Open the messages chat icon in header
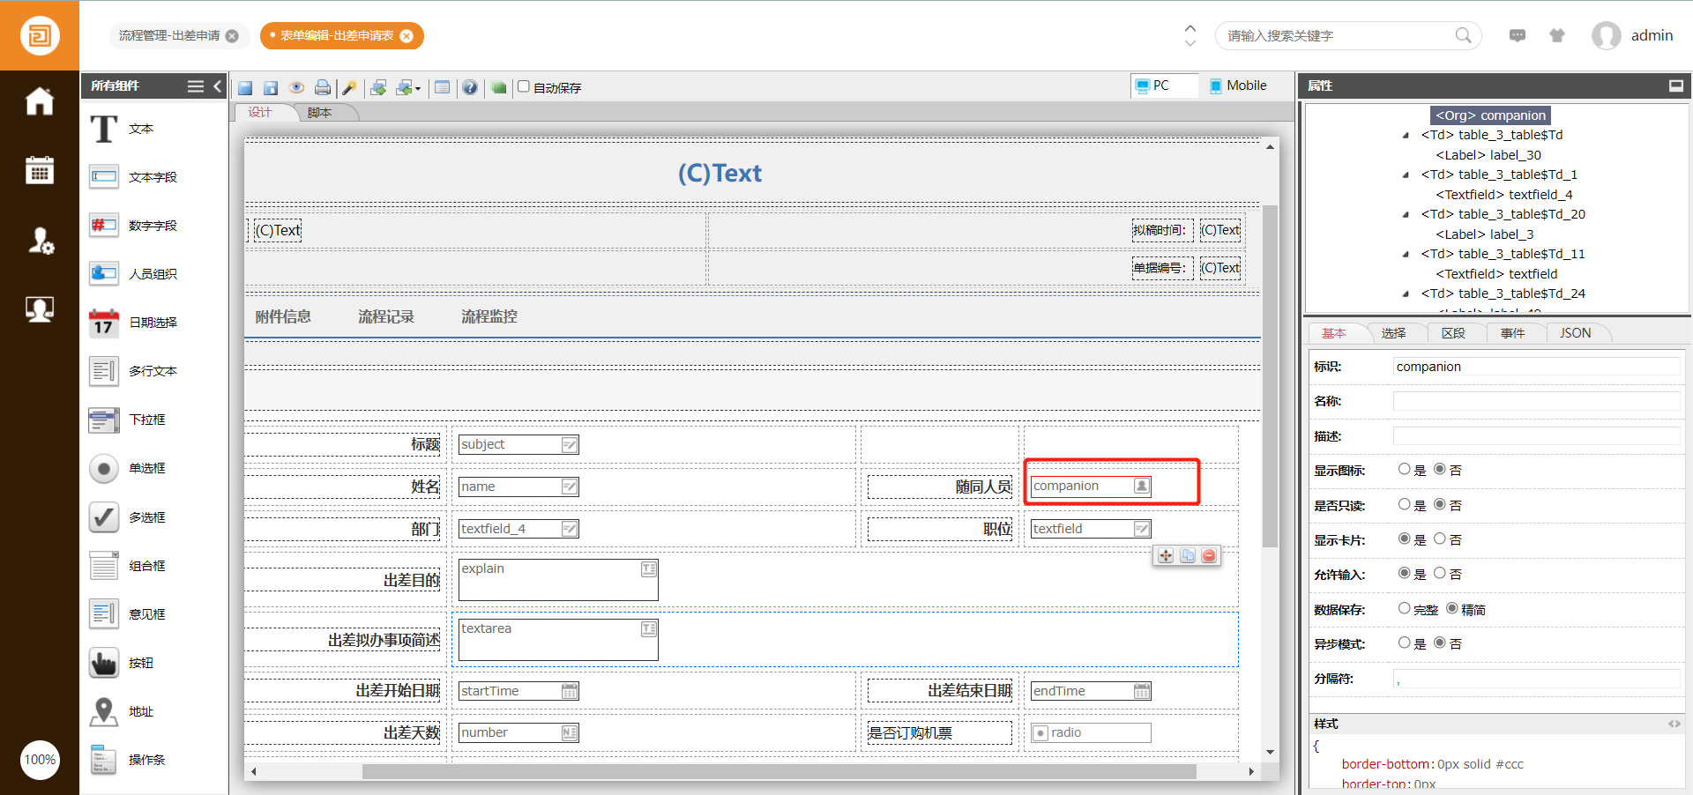The image size is (1693, 795). tap(1518, 35)
